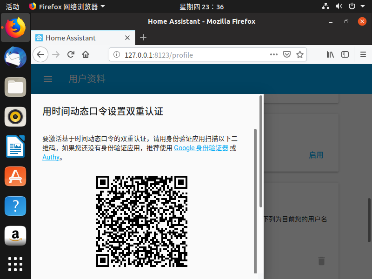Viewport: 372px width, 279px height.
Task: Click the trash delete icon
Action: coord(321,261)
